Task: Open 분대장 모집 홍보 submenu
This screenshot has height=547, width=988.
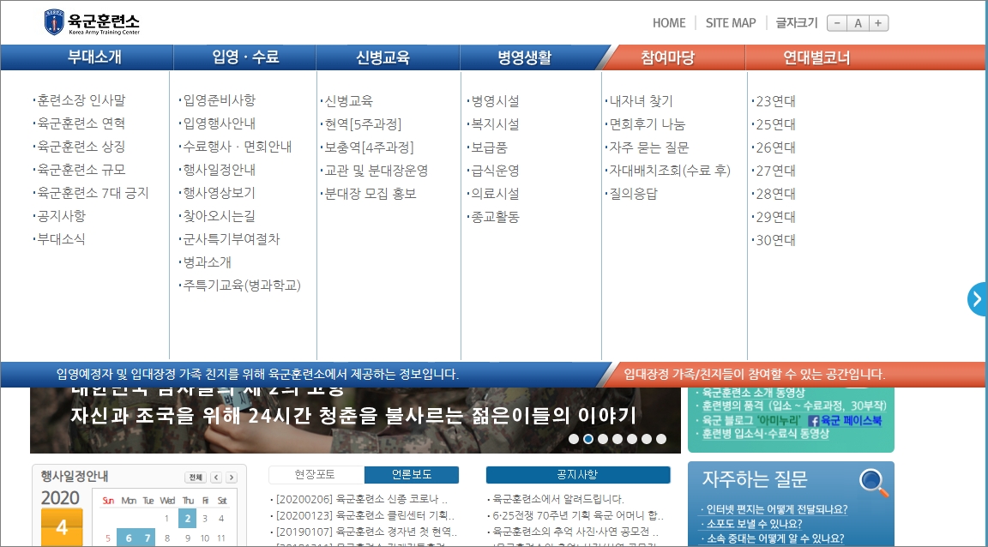Action: [370, 194]
